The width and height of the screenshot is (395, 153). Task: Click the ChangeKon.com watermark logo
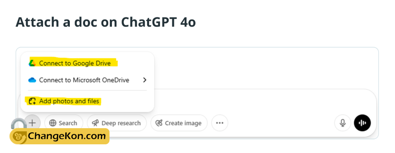59,136
